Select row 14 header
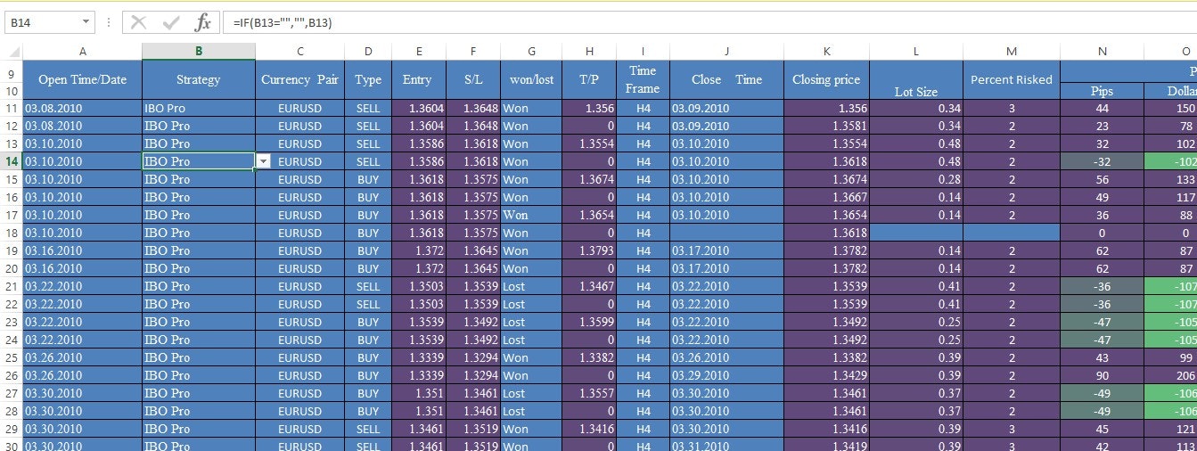 12,161
